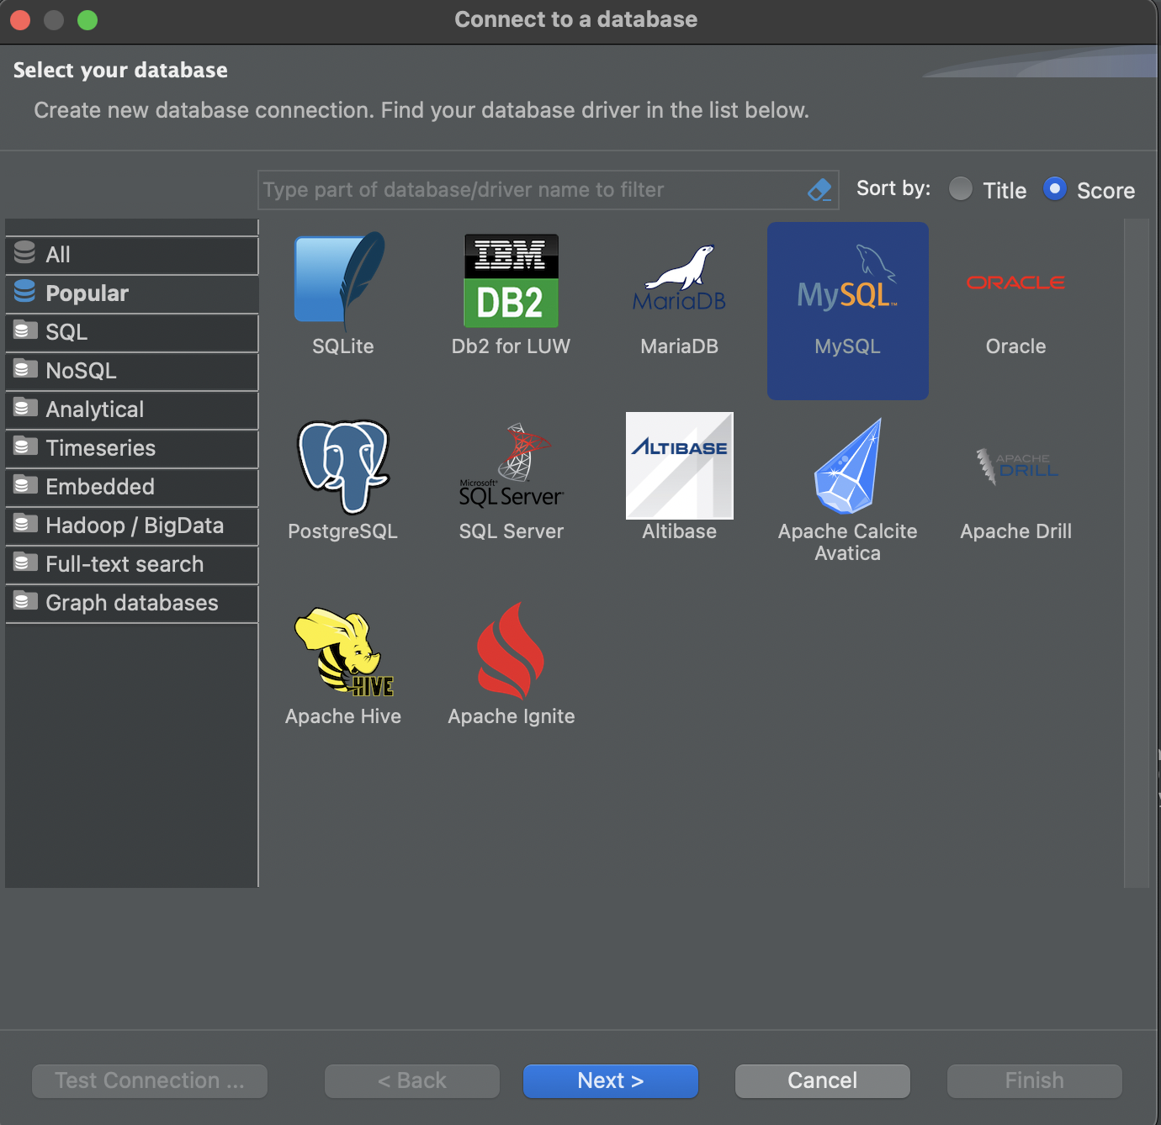Clear the filter with the eraser icon
The image size is (1161, 1125).
click(819, 190)
